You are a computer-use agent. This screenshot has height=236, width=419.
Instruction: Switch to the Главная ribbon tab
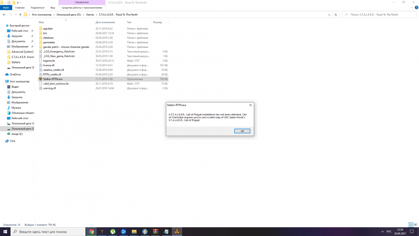pyautogui.click(x=20, y=8)
